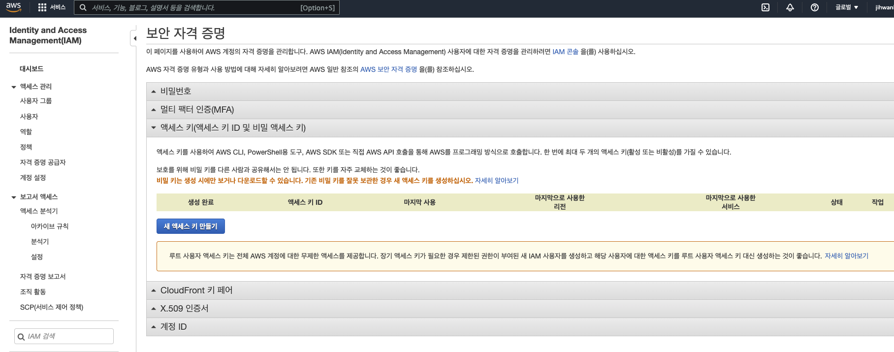Click the 보안 자격 증명 page heading

pyautogui.click(x=186, y=33)
